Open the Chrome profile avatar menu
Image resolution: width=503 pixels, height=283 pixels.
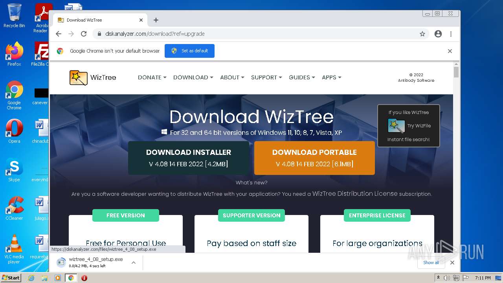[438, 34]
